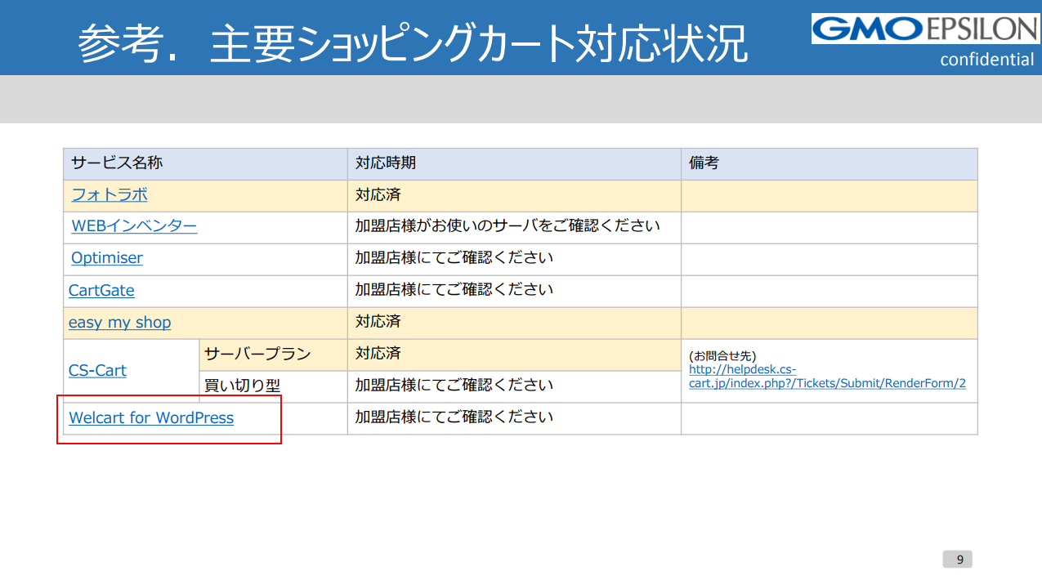Screen dimensions: 1042x580
Task: Click the (お問合せ先) label
Action: click(x=722, y=356)
